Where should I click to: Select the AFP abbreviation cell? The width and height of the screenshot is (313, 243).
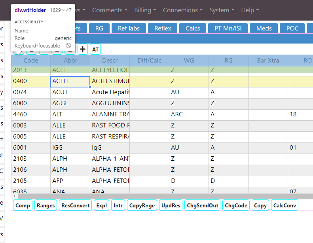tap(70, 181)
